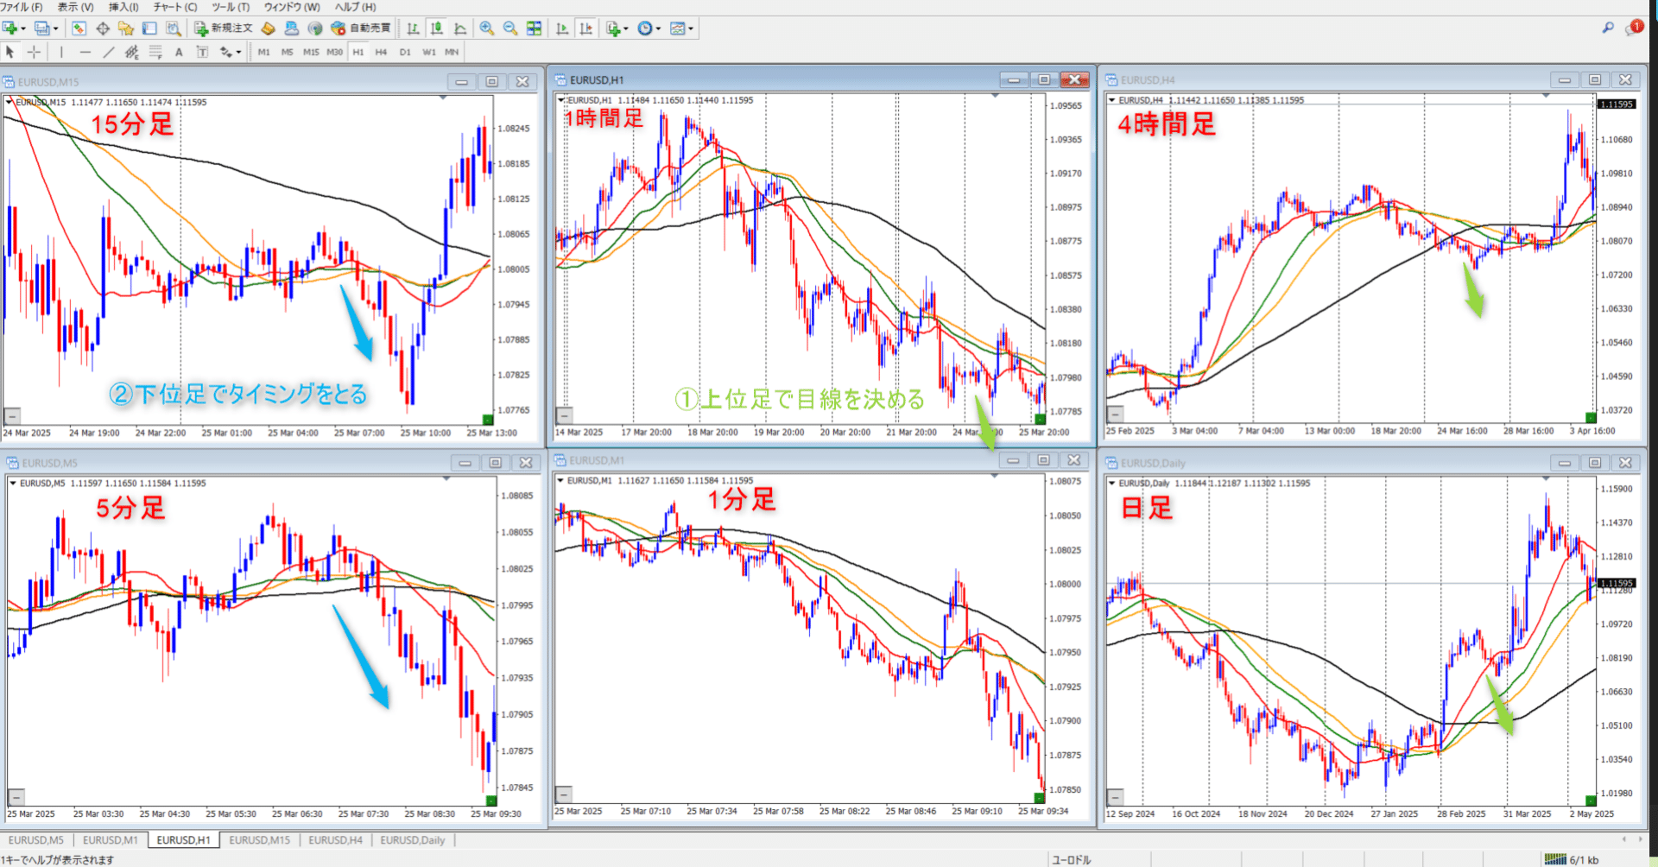Image resolution: width=1658 pixels, height=867 pixels.
Task: Open the チャート (C) menu
Action: (174, 7)
